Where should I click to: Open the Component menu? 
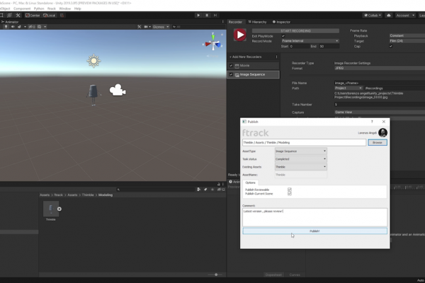point(22,8)
